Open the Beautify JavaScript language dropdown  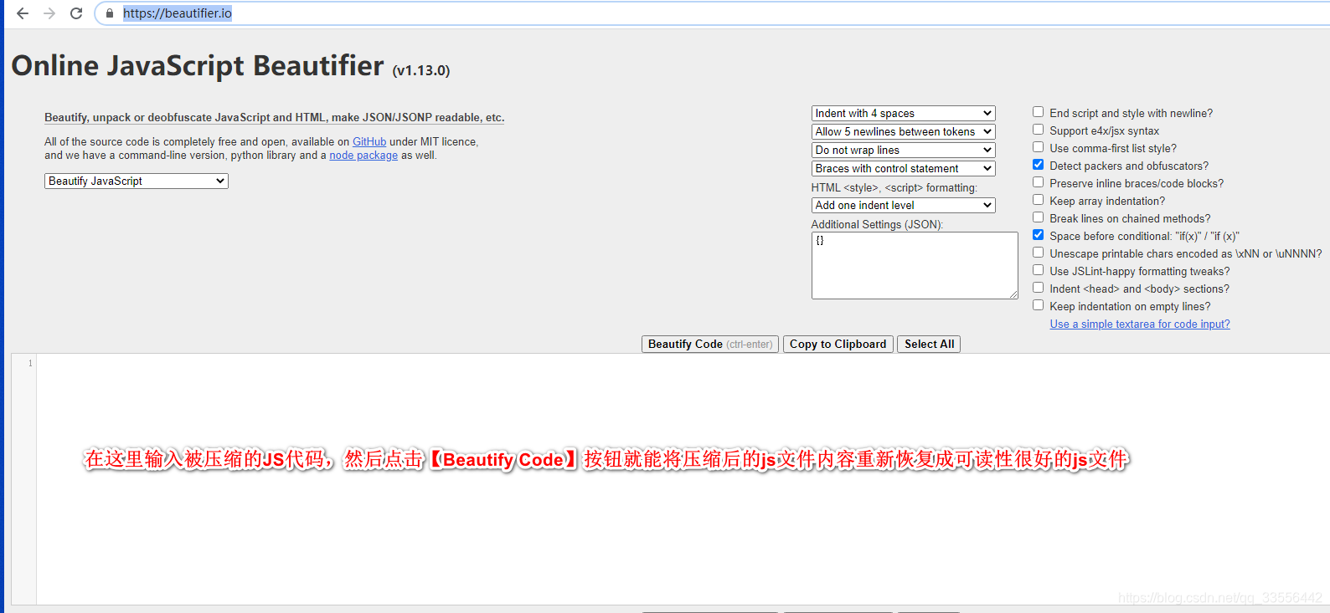pos(137,181)
